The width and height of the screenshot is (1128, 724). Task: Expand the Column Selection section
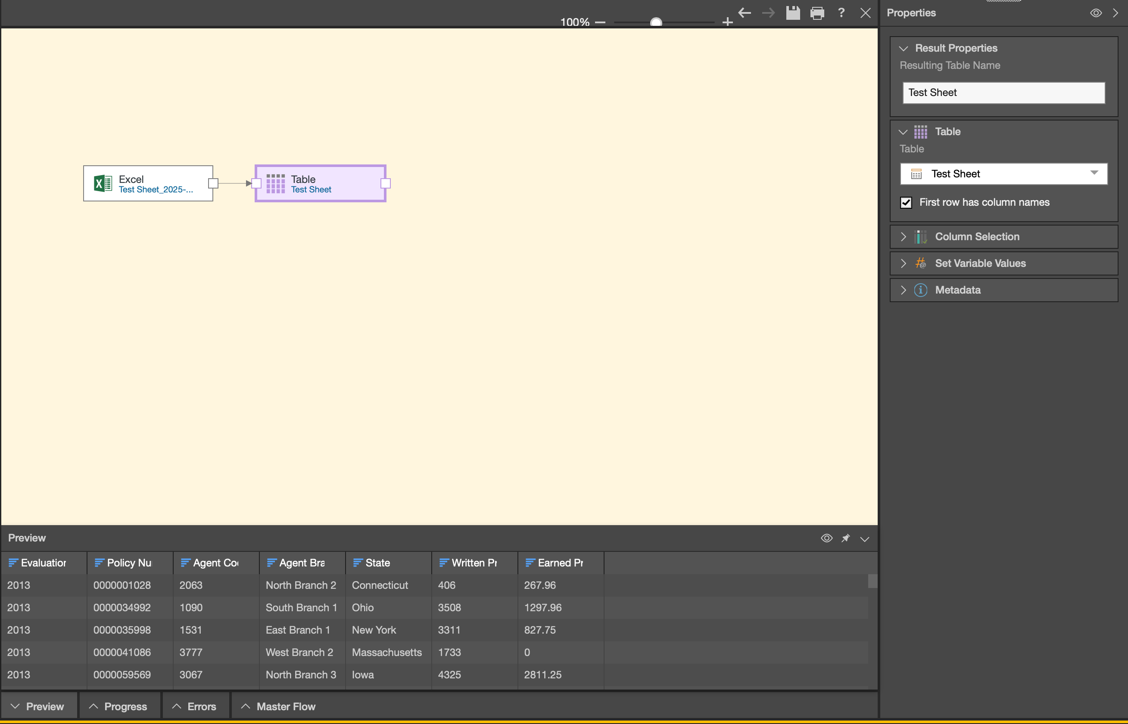(x=904, y=237)
